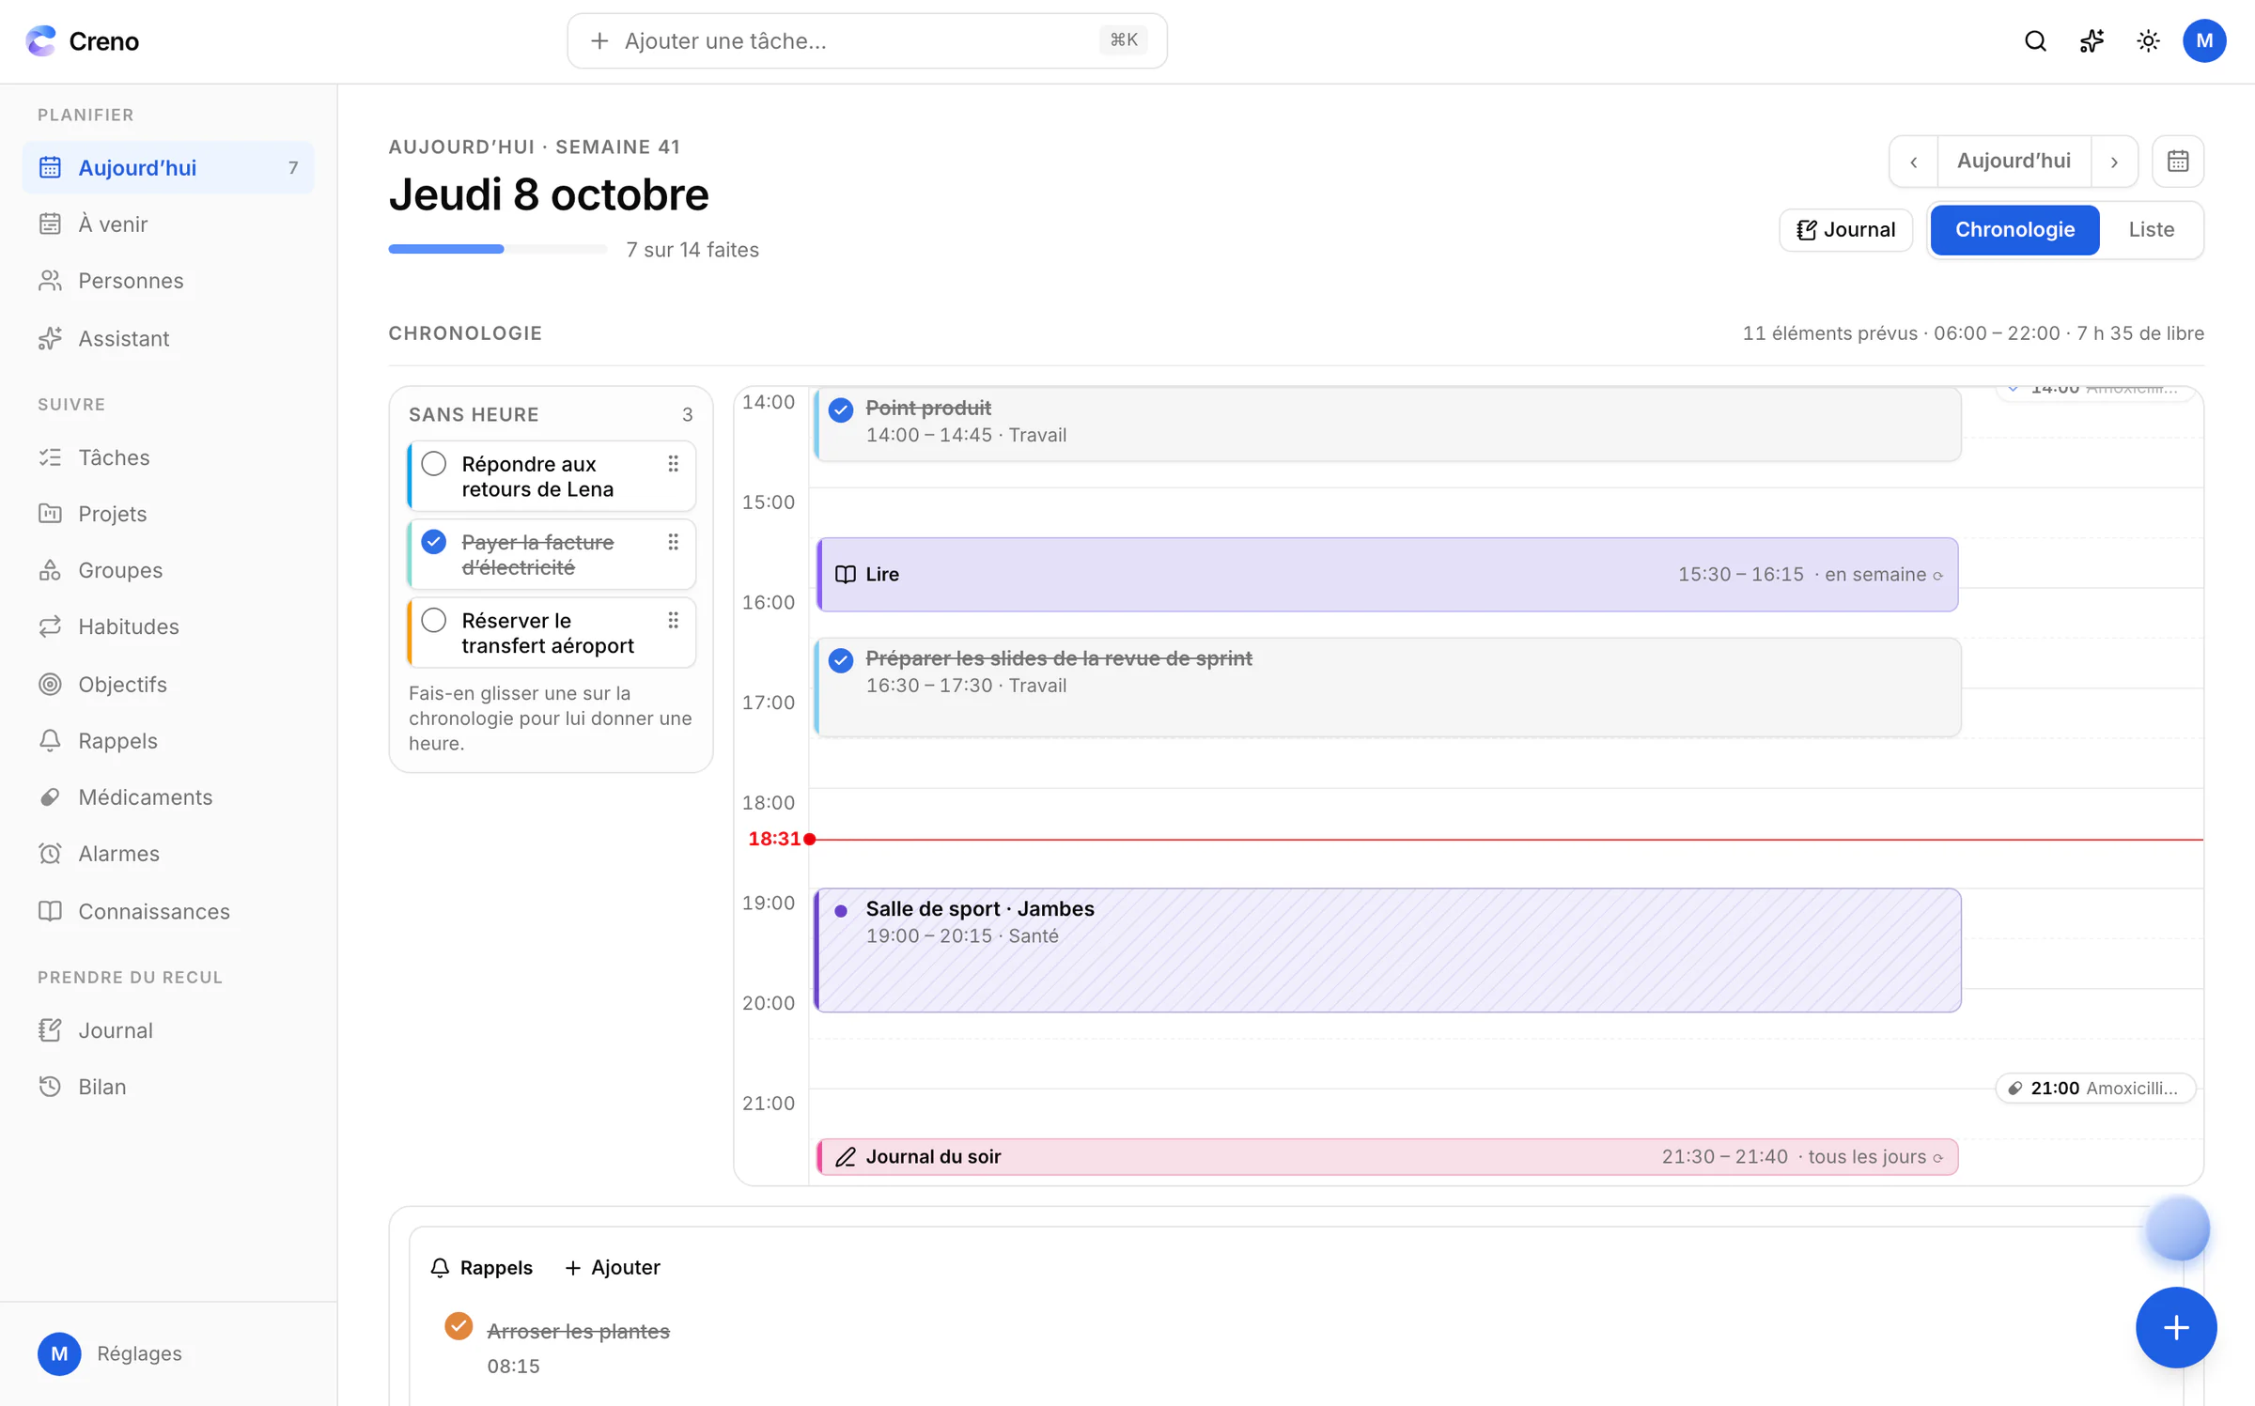Image resolution: width=2255 pixels, height=1406 pixels.
Task: Toggle light theme via the sun icon
Action: point(2148,41)
